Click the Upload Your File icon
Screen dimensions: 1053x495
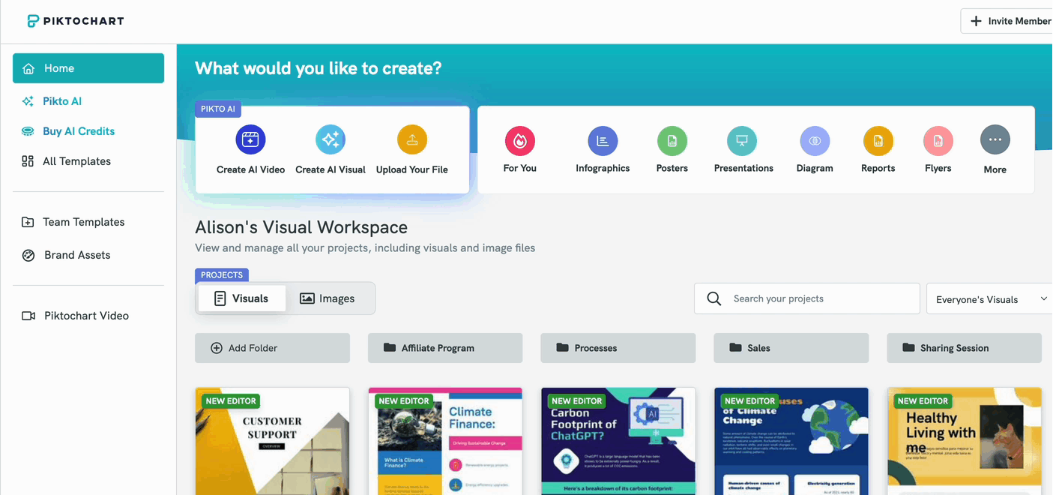[x=412, y=139]
